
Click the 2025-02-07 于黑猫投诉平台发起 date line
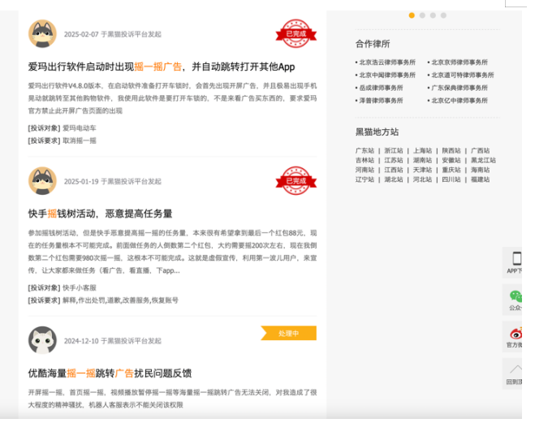pyautogui.click(x=113, y=34)
